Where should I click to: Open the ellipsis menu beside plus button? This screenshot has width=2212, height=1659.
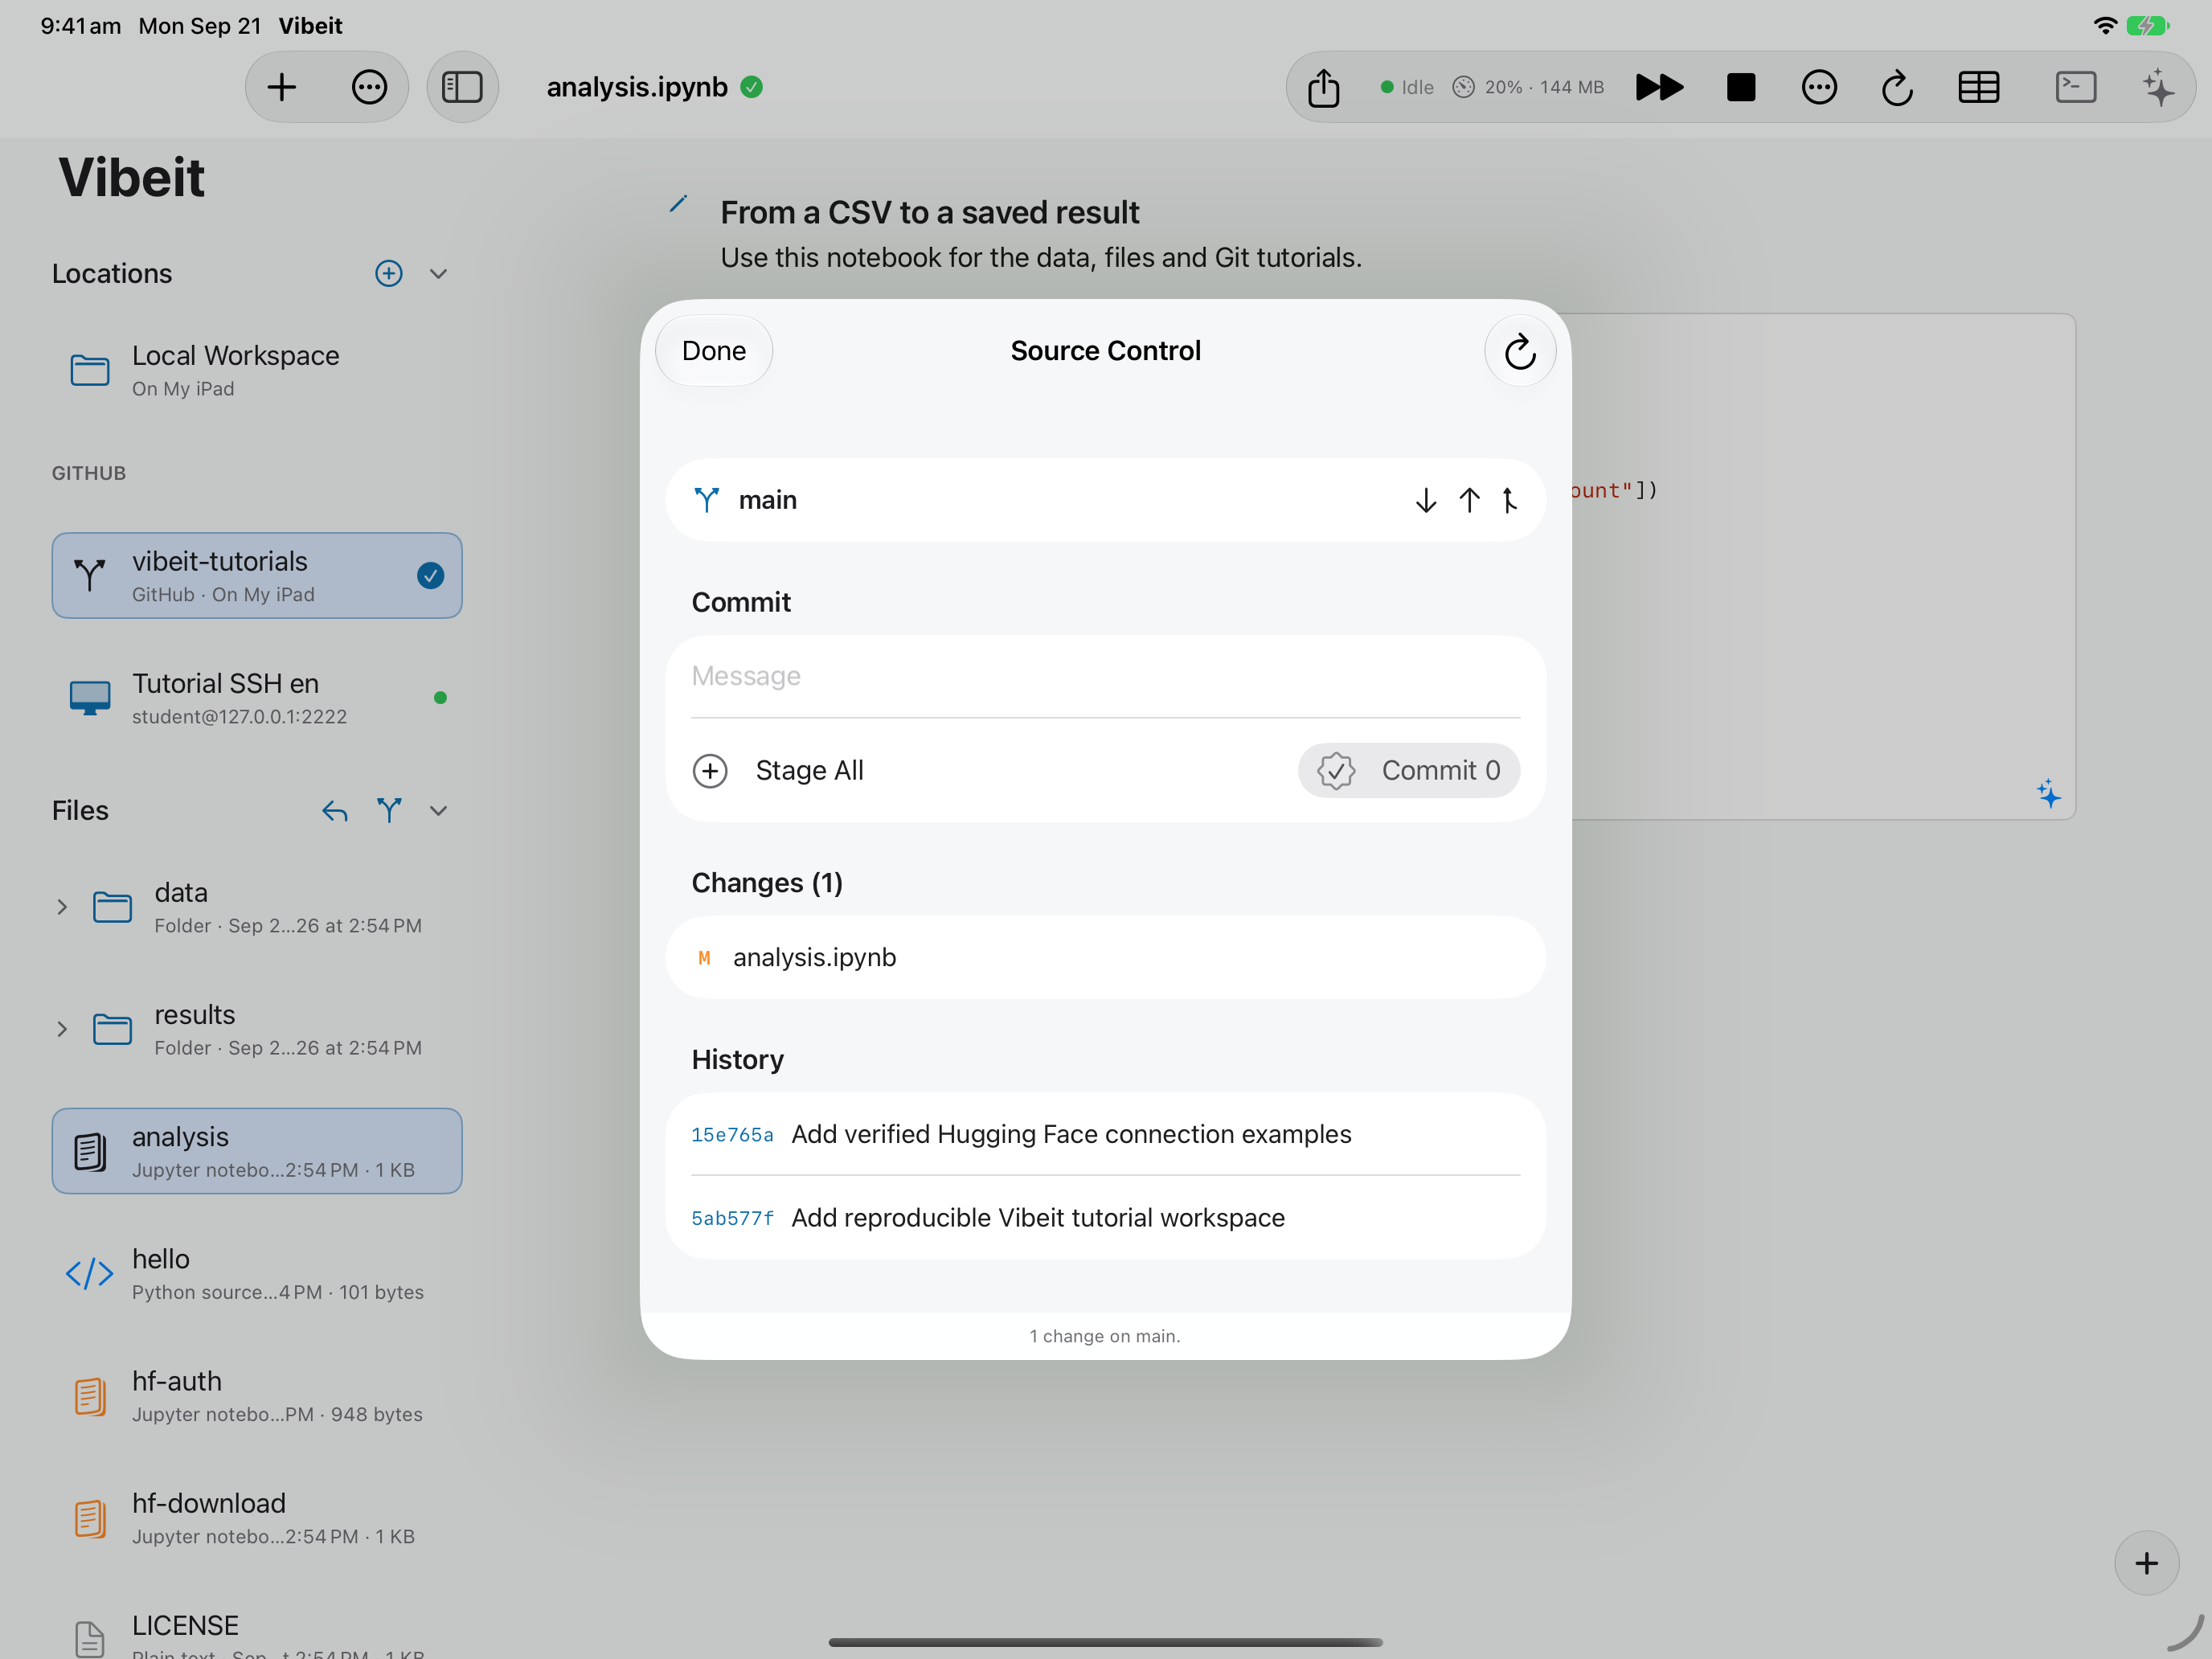[x=369, y=87]
